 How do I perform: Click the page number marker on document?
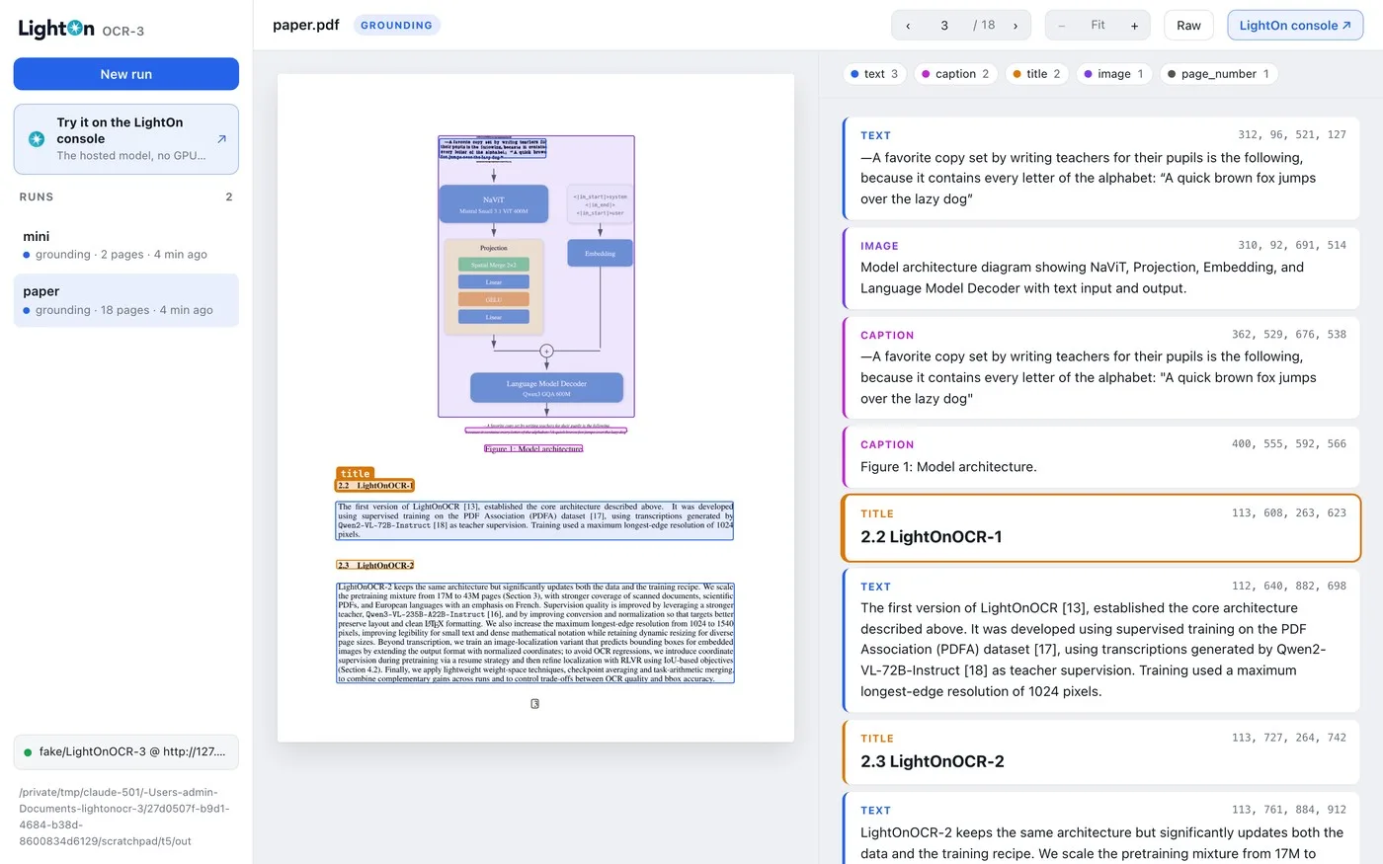(x=534, y=704)
